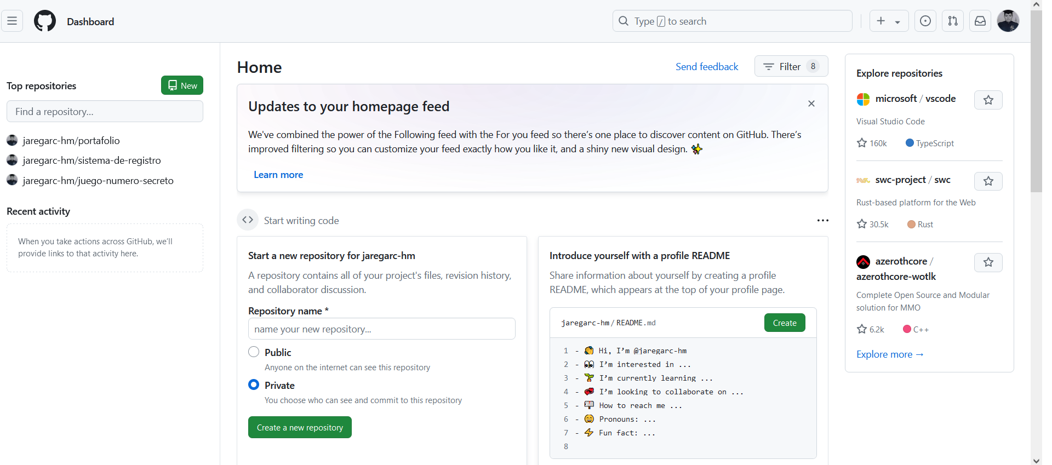1052x465 pixels.
Task: Click the New repository button
Action: click(182, 85)
